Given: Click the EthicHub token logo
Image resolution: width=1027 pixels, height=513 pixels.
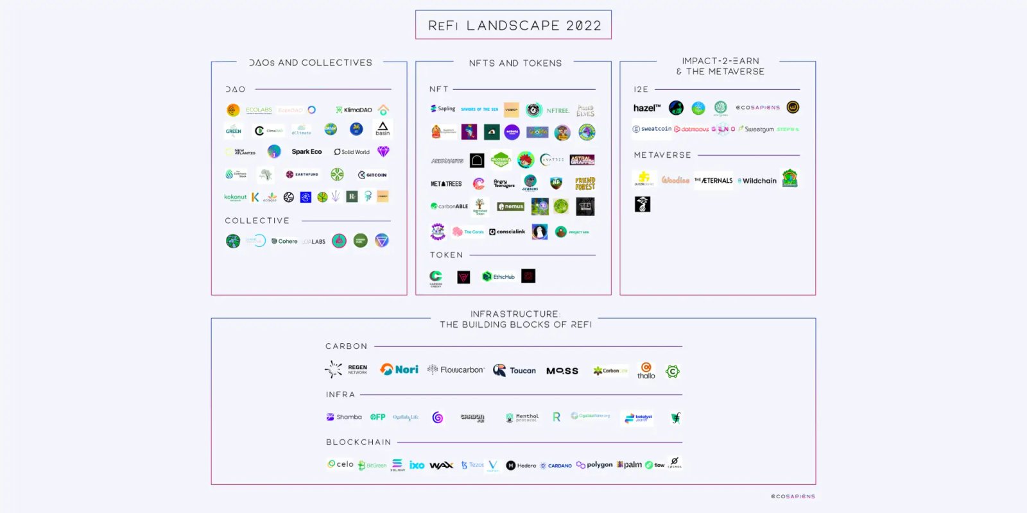Looking at the screenshot, I should (499, 277).
